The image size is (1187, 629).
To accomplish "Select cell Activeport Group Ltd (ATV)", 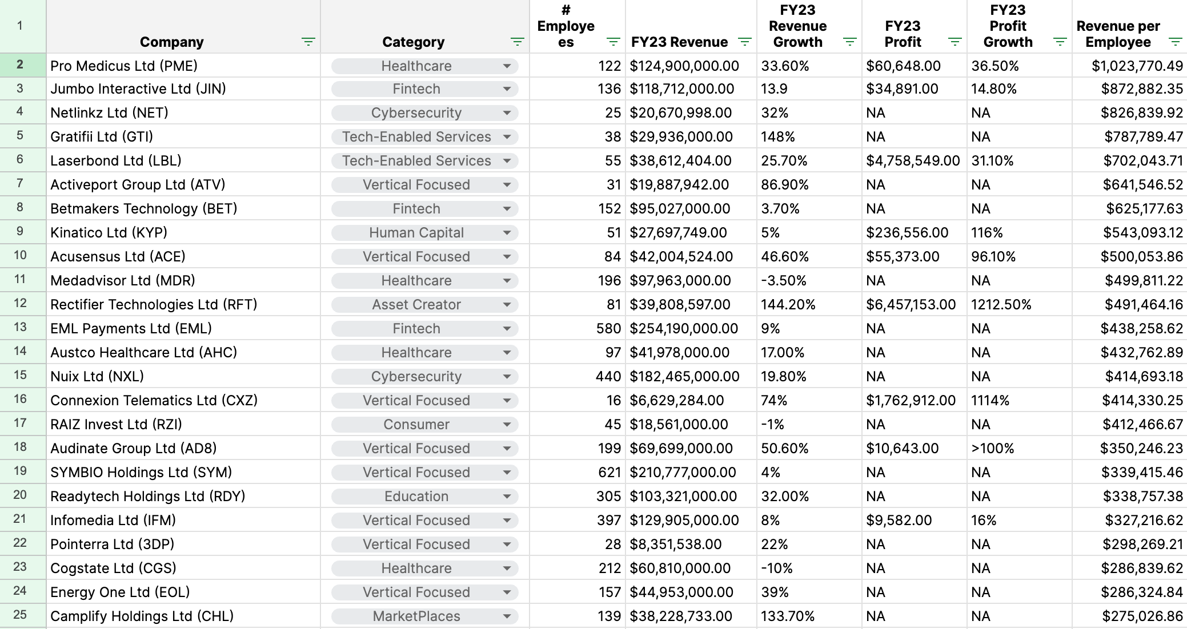I will (x=183, y=185).
